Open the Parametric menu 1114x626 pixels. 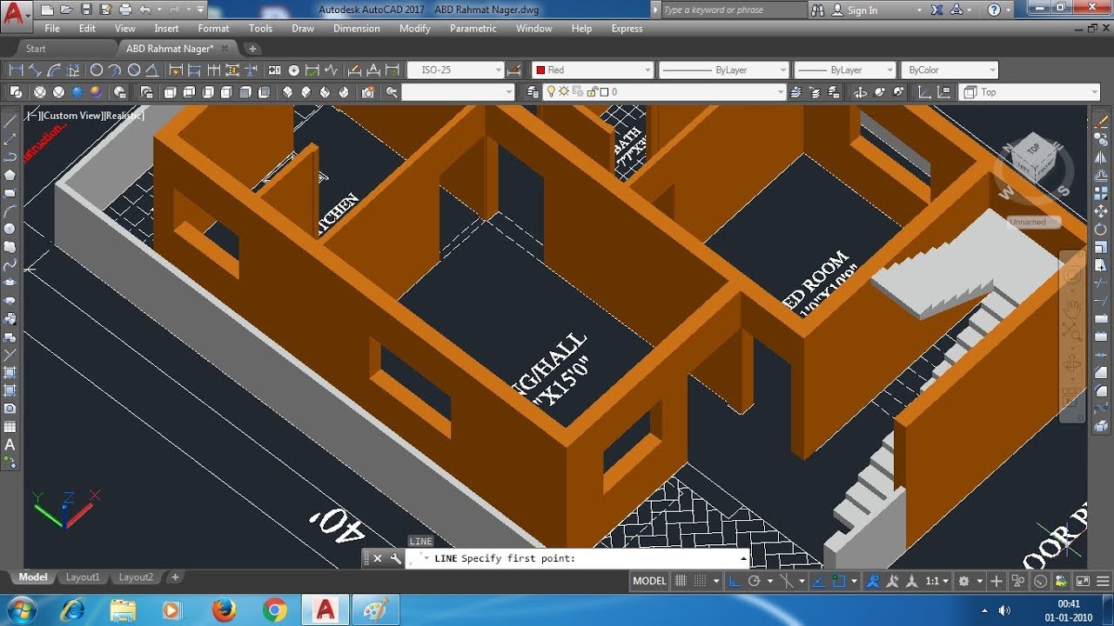point(473,28)
